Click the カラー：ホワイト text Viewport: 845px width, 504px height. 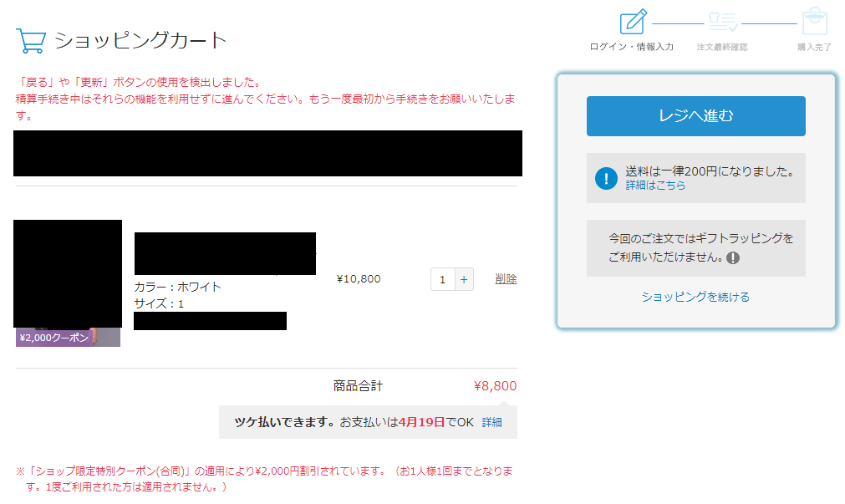tap(177, 287)
